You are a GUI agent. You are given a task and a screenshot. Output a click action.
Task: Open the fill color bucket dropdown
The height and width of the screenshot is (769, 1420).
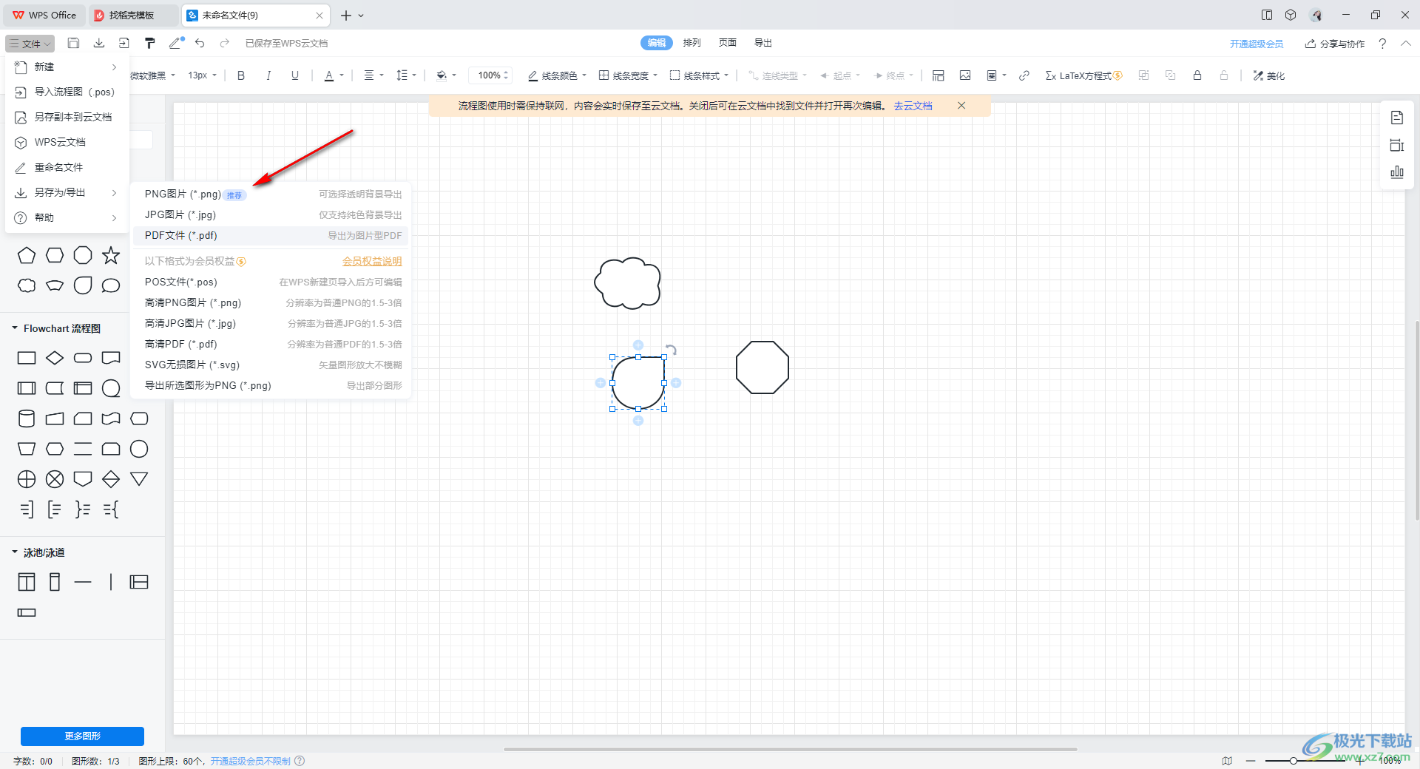[446, 75]
